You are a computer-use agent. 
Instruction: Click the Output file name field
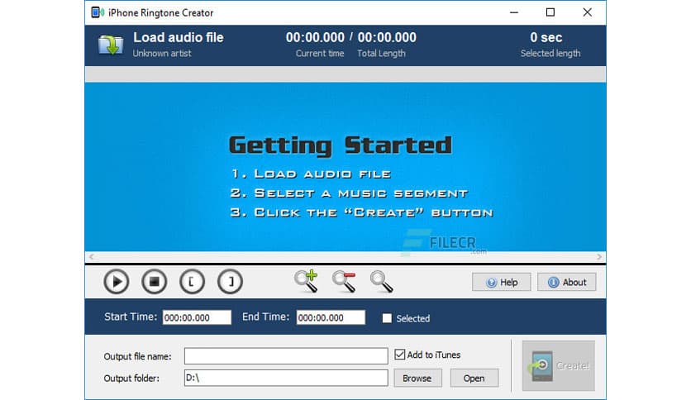tap(286, 356)
